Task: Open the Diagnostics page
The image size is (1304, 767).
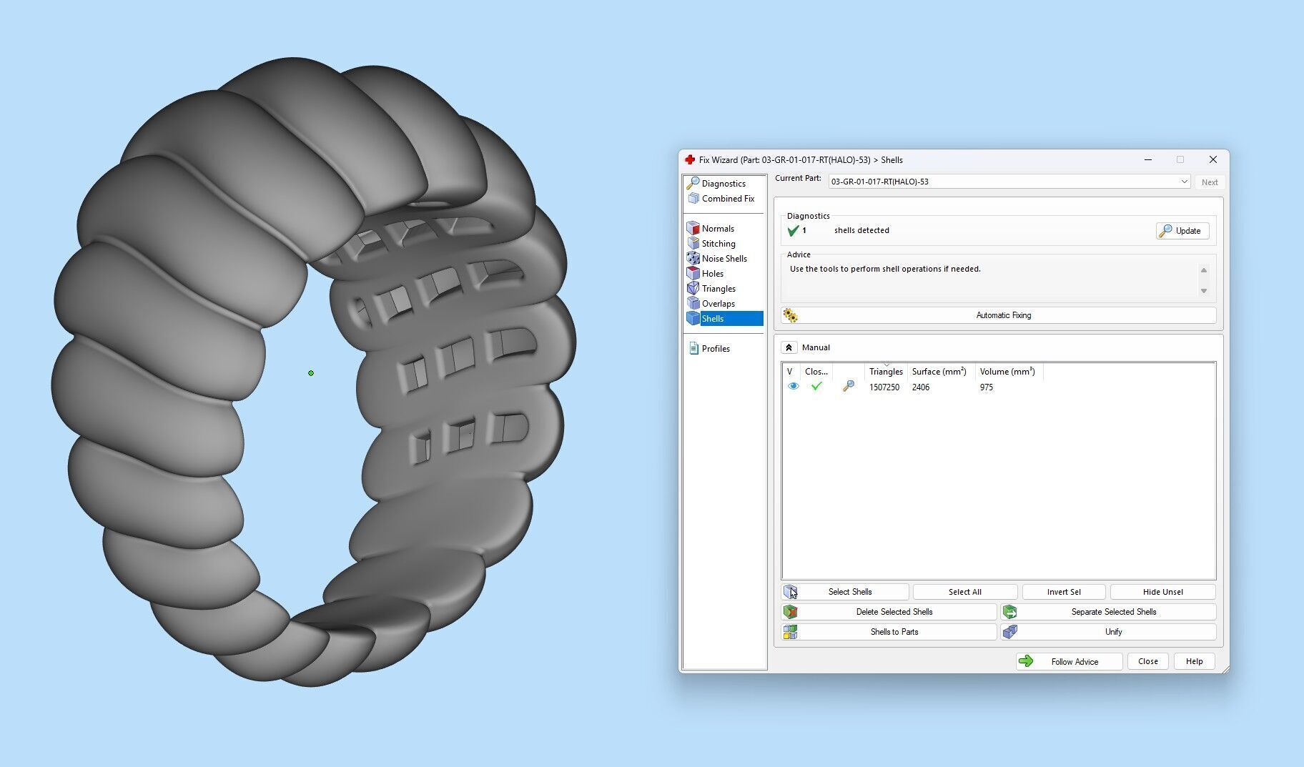Action: pos(723,183)
